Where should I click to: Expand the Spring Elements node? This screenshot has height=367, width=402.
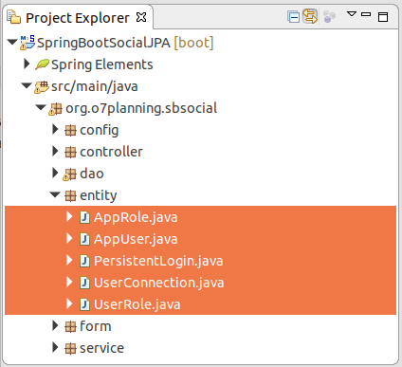tap(27, 64)
